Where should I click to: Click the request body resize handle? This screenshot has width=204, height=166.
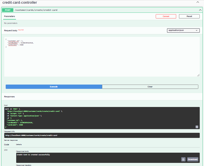pyautogui.click(x=198, y=75)
